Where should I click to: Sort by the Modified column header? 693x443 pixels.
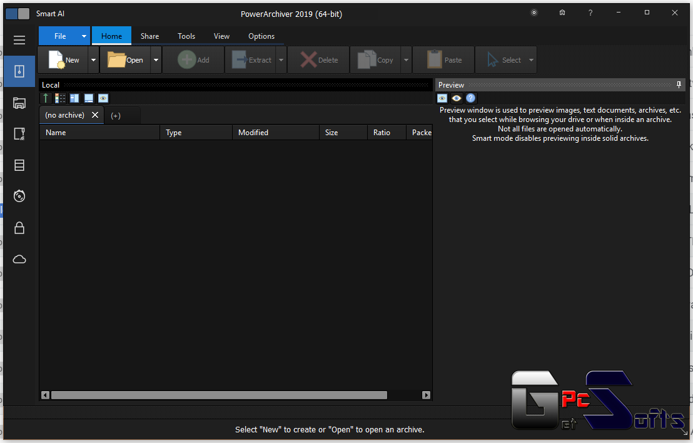coord(276,132)
